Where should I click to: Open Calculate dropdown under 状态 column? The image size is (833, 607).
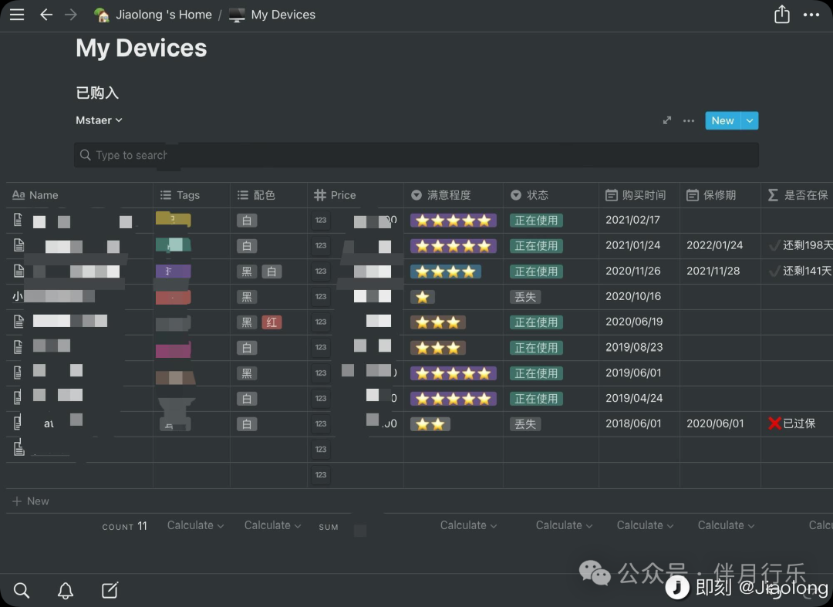click(x=564, y=525)
